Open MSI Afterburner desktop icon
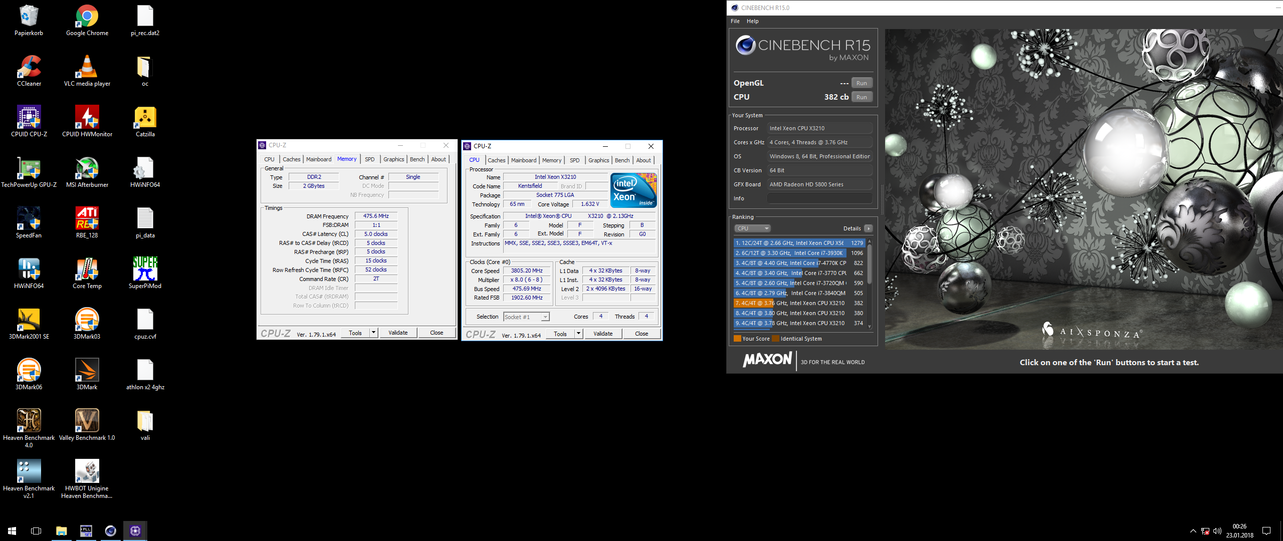The image size is (1283, 541). 87,172
